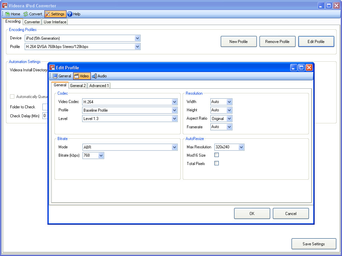342x256 pixels.
Task: Enable the Total Pixels checkbox
Action: click(x=216, y=163)
